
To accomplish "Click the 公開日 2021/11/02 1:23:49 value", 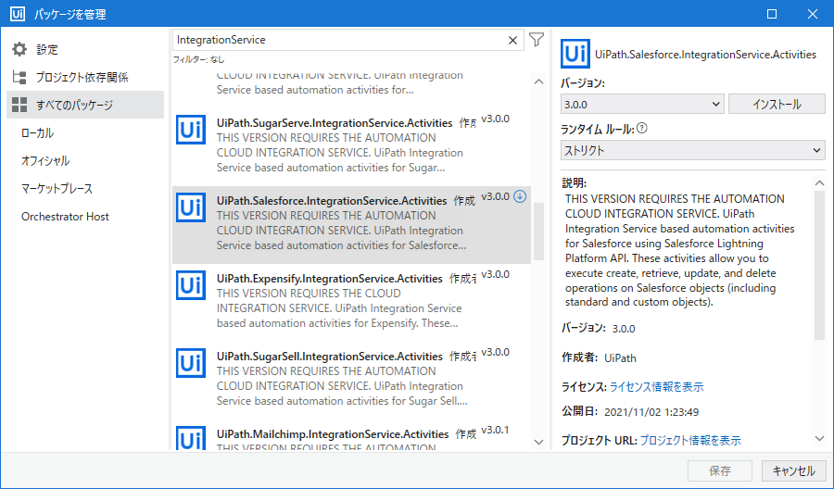I will pos(651,412).
